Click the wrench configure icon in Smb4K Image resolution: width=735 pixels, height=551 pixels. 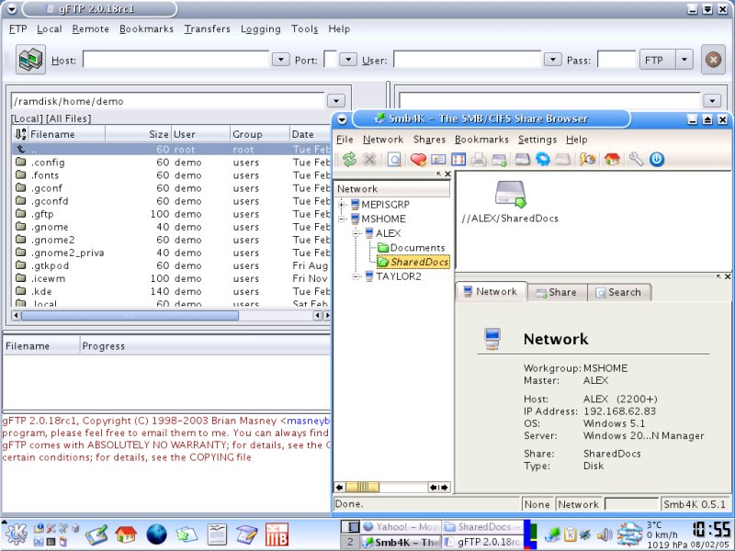pos(636,160)
